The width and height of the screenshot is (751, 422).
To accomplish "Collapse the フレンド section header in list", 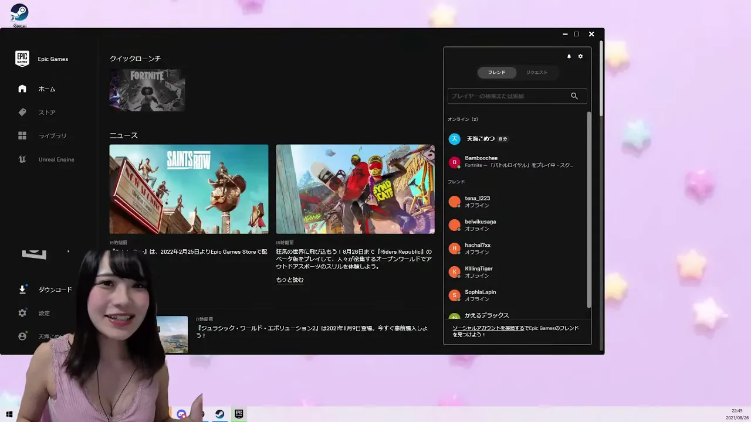I will coord(456,182).
